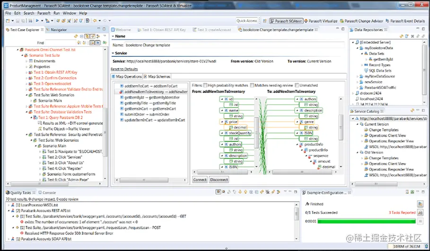Open the view menu chevron in Test Case Explorer
The width and height of the screenshot is (430, 251).
pyautogui.click(x=105, y=36)
